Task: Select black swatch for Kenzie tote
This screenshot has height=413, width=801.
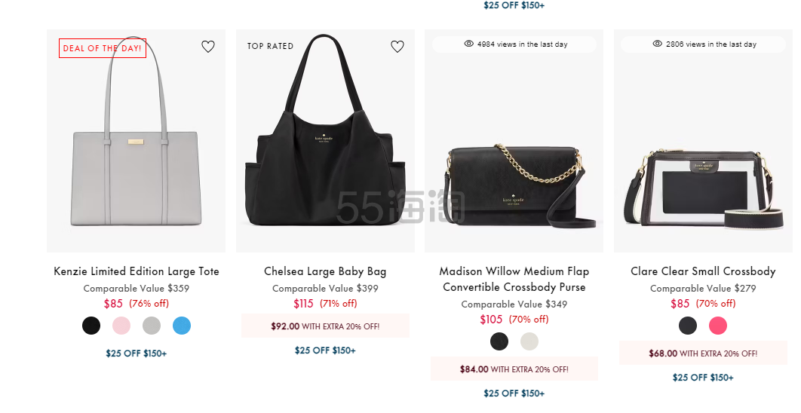Action: click(91, 325)
